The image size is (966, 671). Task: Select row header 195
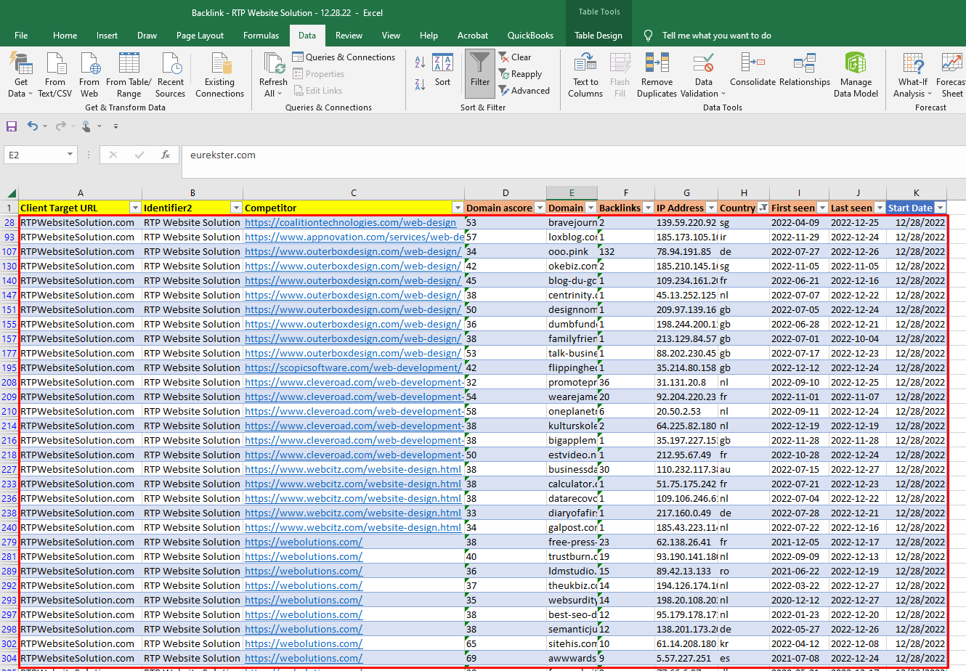9,367
